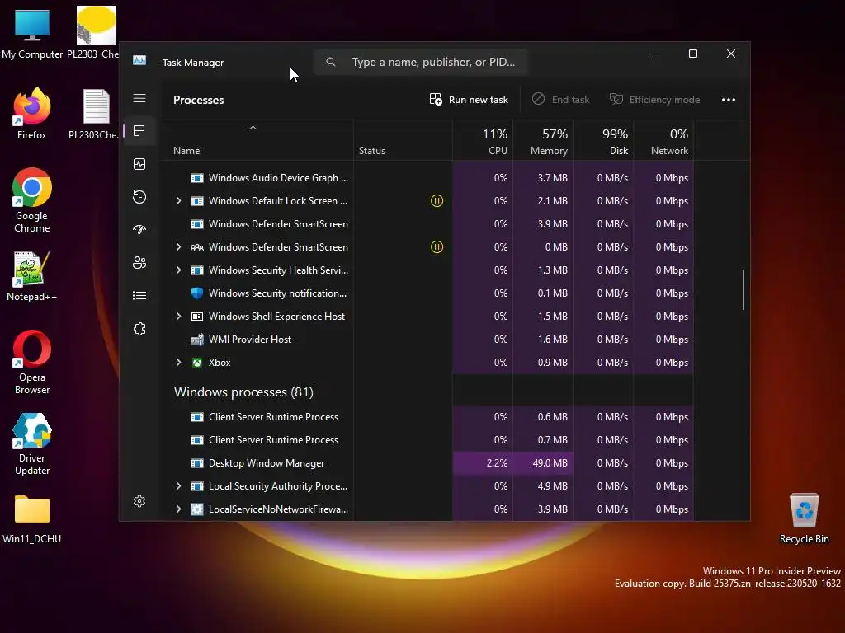This screenshot has height=633, width=845.
Task: Click the process list vertical scrollbar thumb
Action: click(744, 289)
